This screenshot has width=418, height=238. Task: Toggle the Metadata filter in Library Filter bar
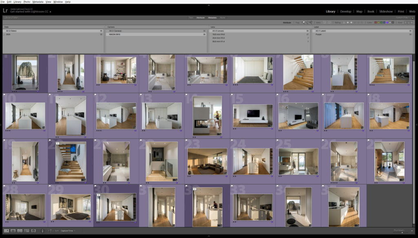pos(212,18)
